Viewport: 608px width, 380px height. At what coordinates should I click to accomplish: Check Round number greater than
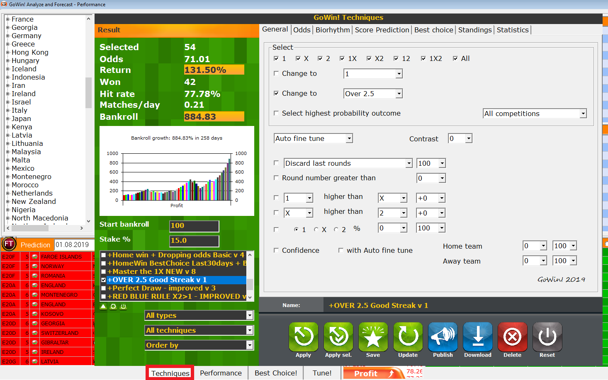276,178
